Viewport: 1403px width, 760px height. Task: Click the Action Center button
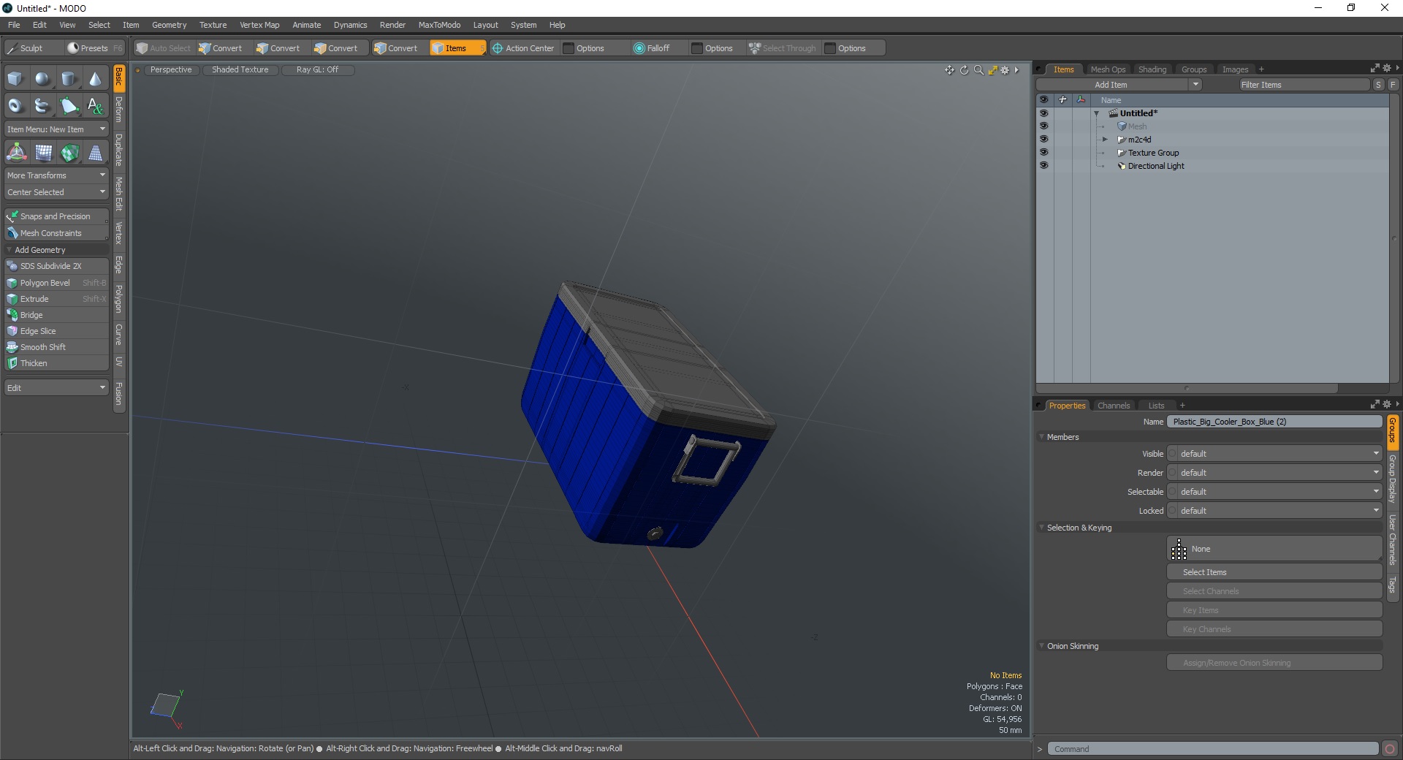point(524,48)
